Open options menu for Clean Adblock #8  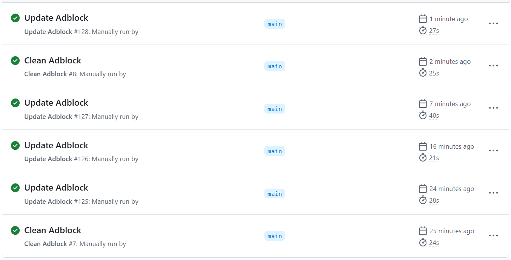pyautogui.click(x=493, y=66)
